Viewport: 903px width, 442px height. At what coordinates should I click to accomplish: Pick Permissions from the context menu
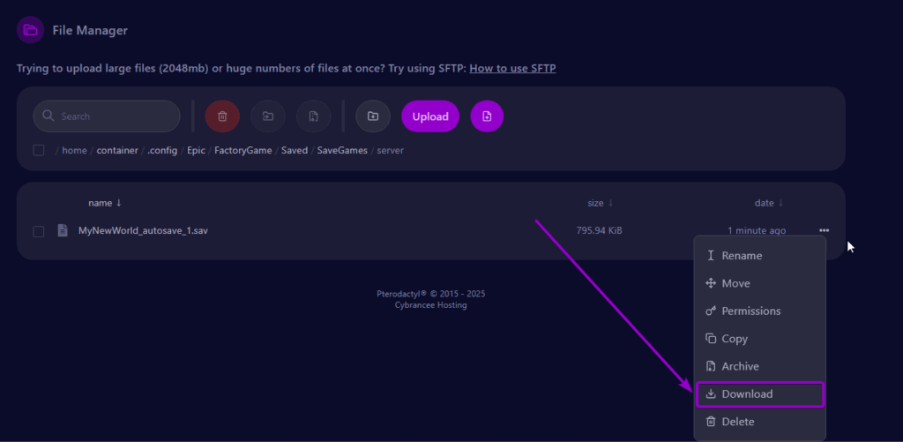[750, 311]
